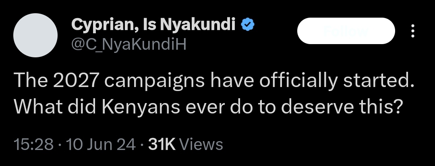The height and width of the screenshot is (166, 435).
Task: Click the word 'Kenyans' in the tweet
Action: point(141,107)
